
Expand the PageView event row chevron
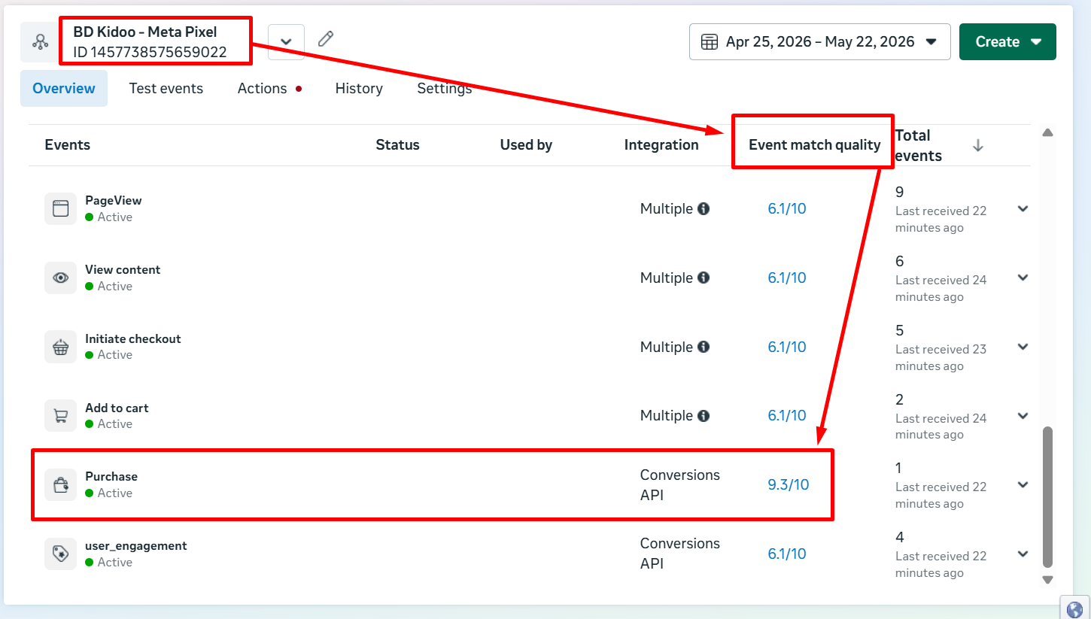tap(1023, 208)
